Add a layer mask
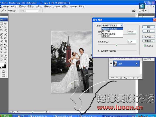This screenshot has width=156, height=117. tap(121, 78)
